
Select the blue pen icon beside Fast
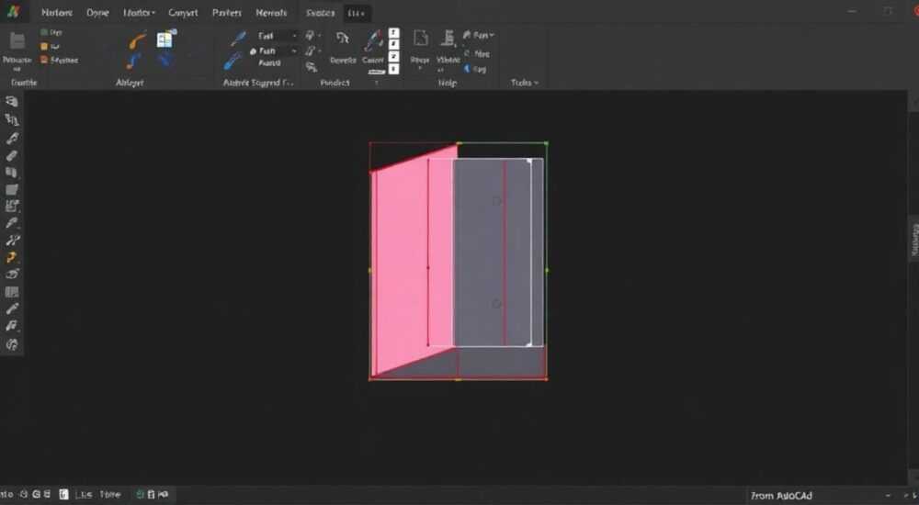[239, 38]
